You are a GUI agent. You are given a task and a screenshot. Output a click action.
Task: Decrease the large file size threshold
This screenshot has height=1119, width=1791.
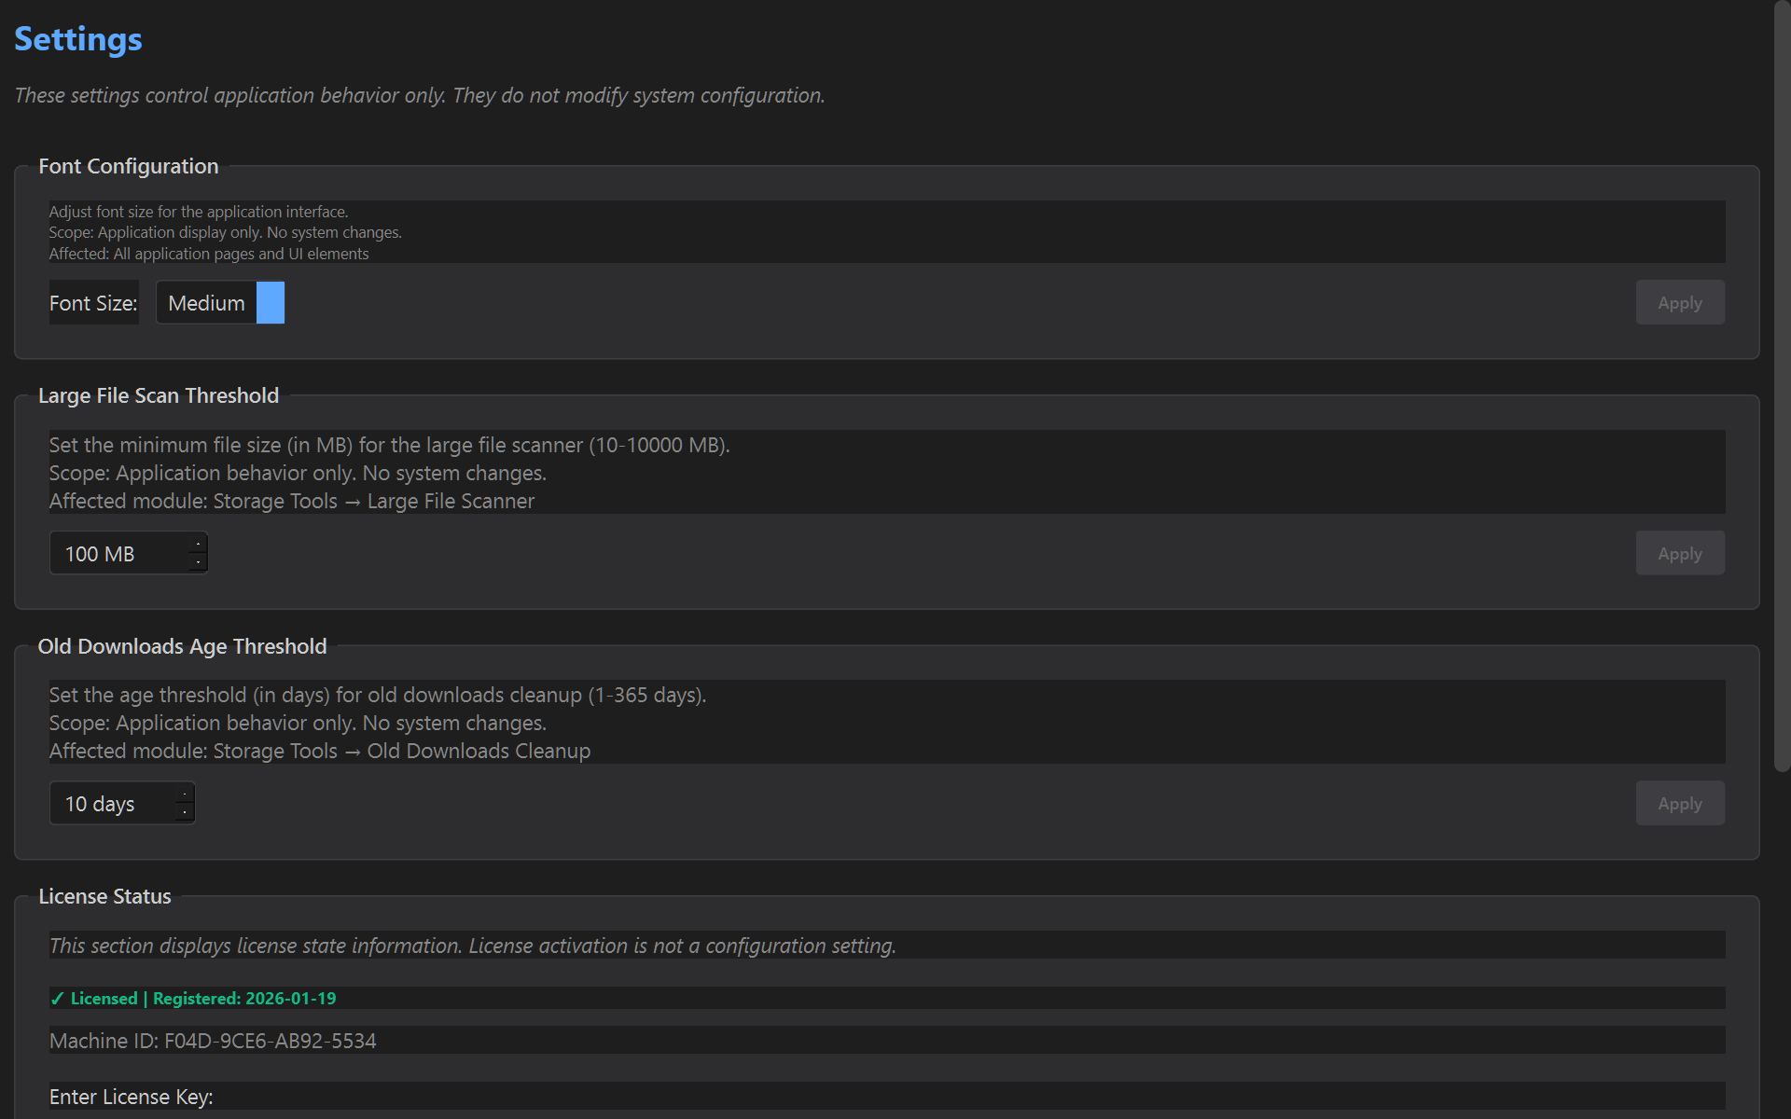198,563
